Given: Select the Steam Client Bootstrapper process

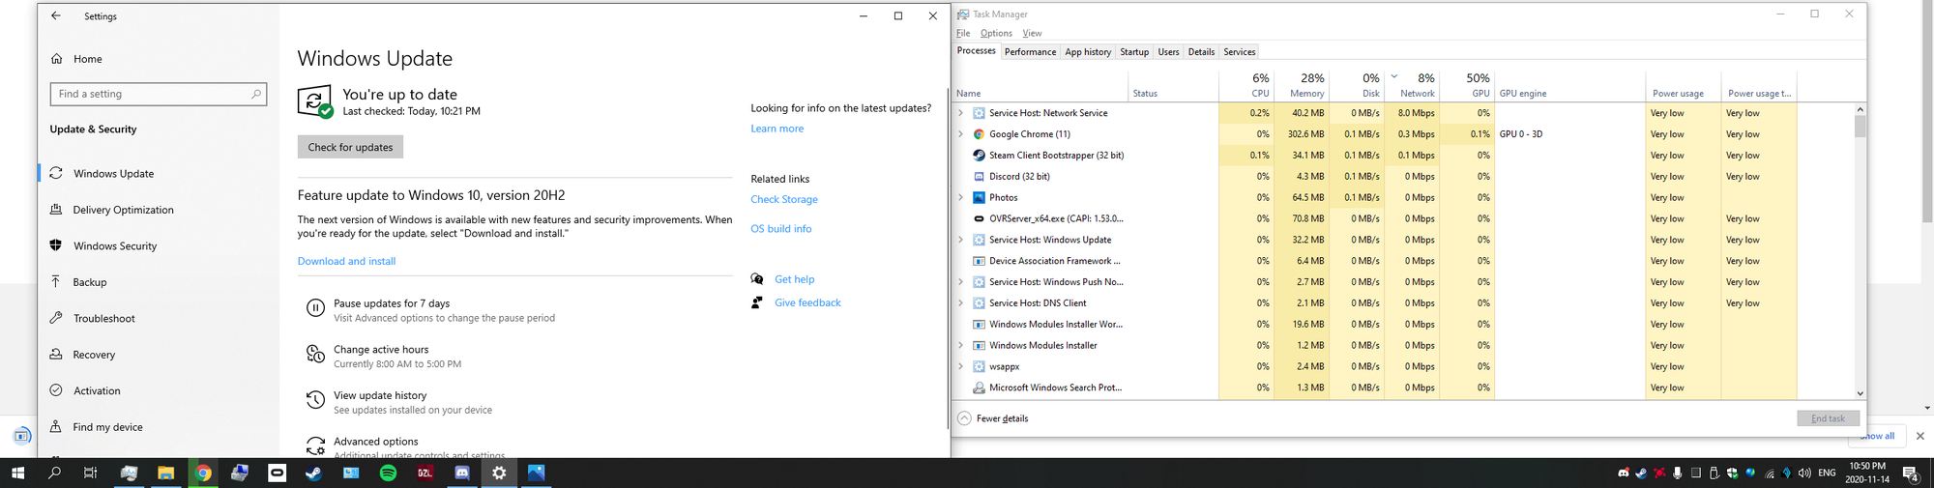Looking at the screenshot, I should [1056, 156].
